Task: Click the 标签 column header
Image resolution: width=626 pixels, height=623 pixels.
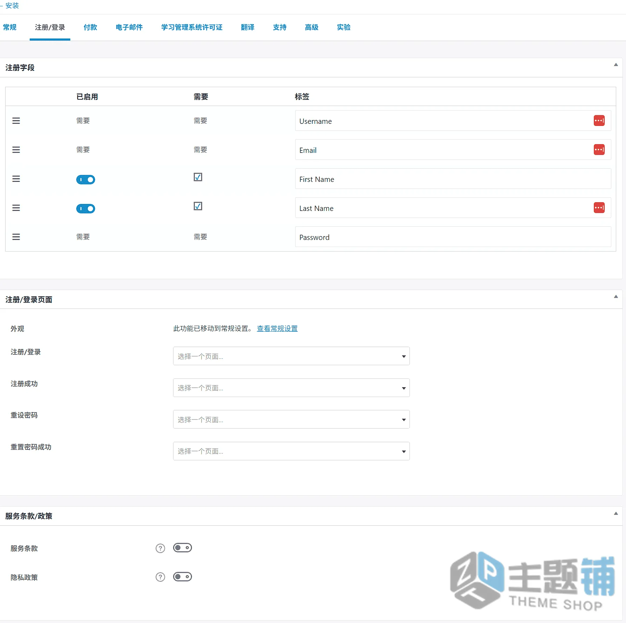Action: click(302, 97)
